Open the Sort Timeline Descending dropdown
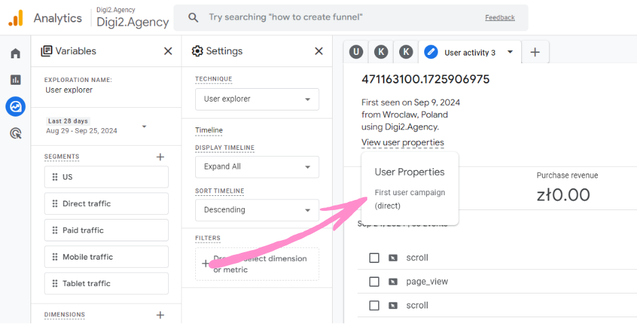This screenshot has height=324, width=637. click(257, 210)
